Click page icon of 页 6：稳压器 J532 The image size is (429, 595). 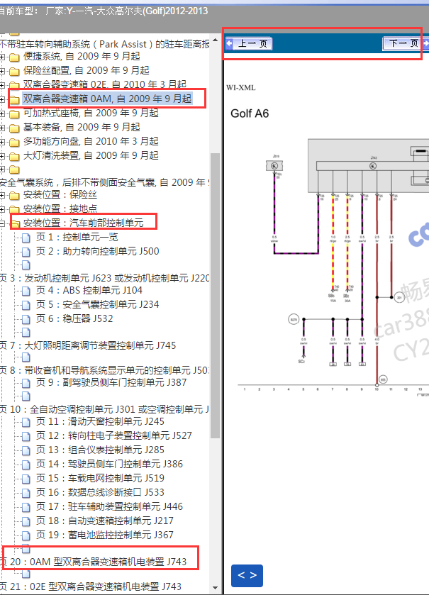26,320
